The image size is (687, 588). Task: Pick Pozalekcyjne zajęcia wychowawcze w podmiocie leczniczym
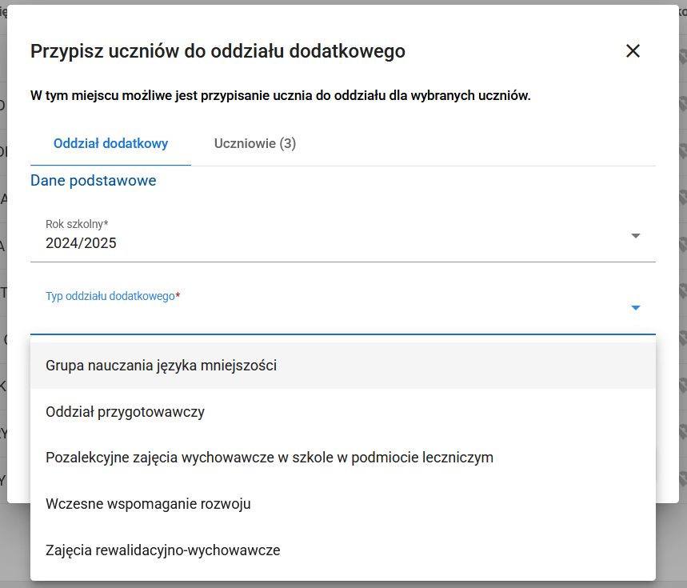pos(268,458)
